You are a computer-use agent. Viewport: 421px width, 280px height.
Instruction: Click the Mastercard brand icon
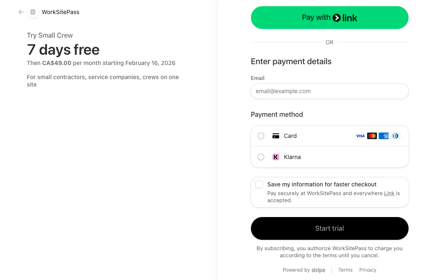click(x=372, y=135)
